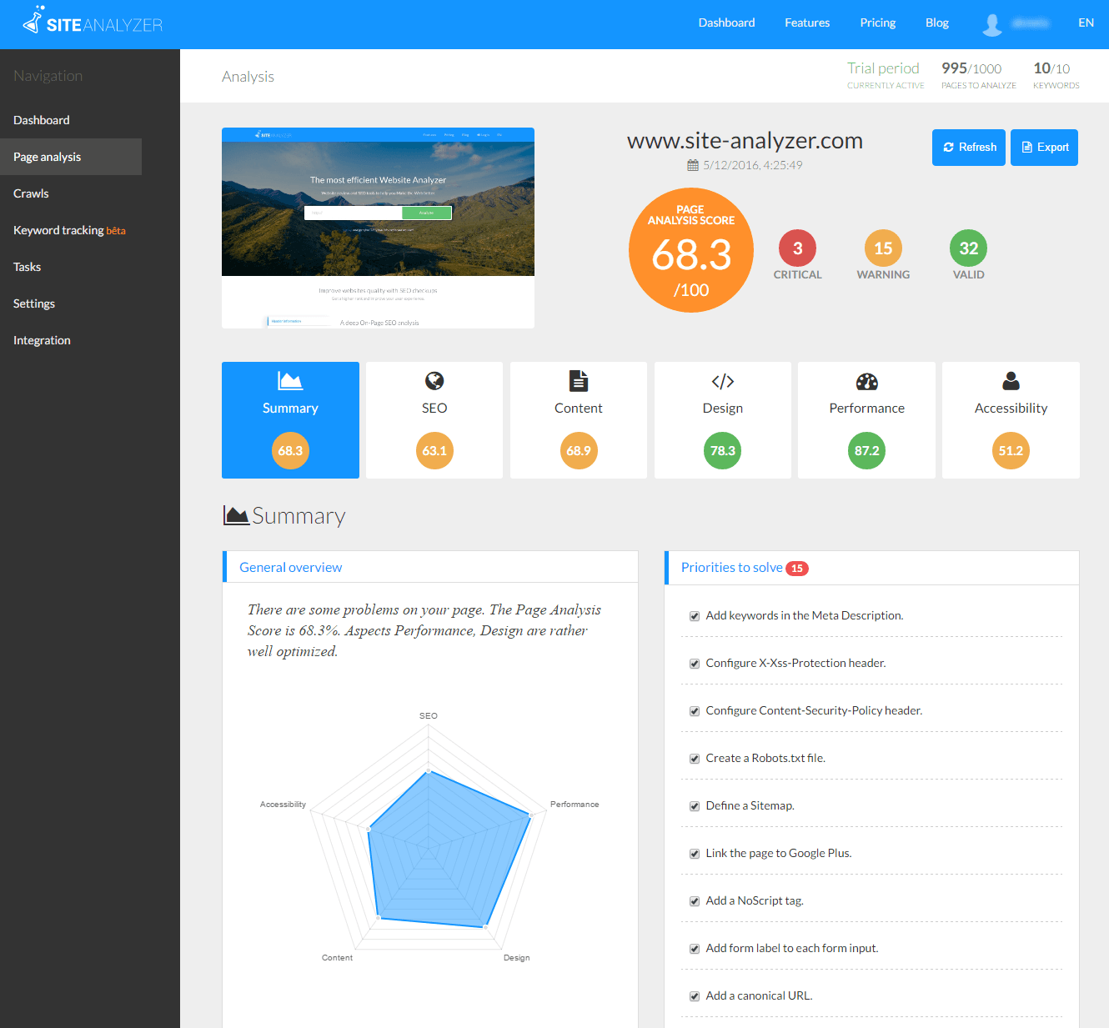Click the Priorities to solve heading
1109x1028 pixels.
pyautogui.click(x=732, y=568)
